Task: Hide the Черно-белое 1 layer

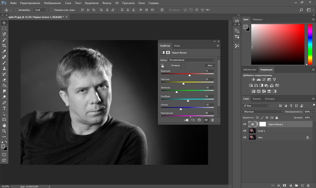Action: pos(245,124)
